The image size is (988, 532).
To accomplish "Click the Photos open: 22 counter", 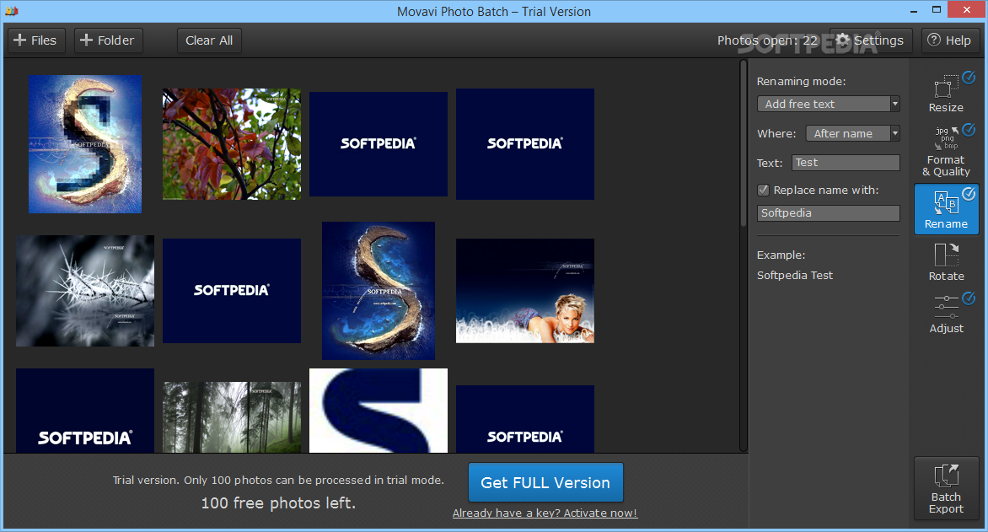I will (x=767, y=40).
